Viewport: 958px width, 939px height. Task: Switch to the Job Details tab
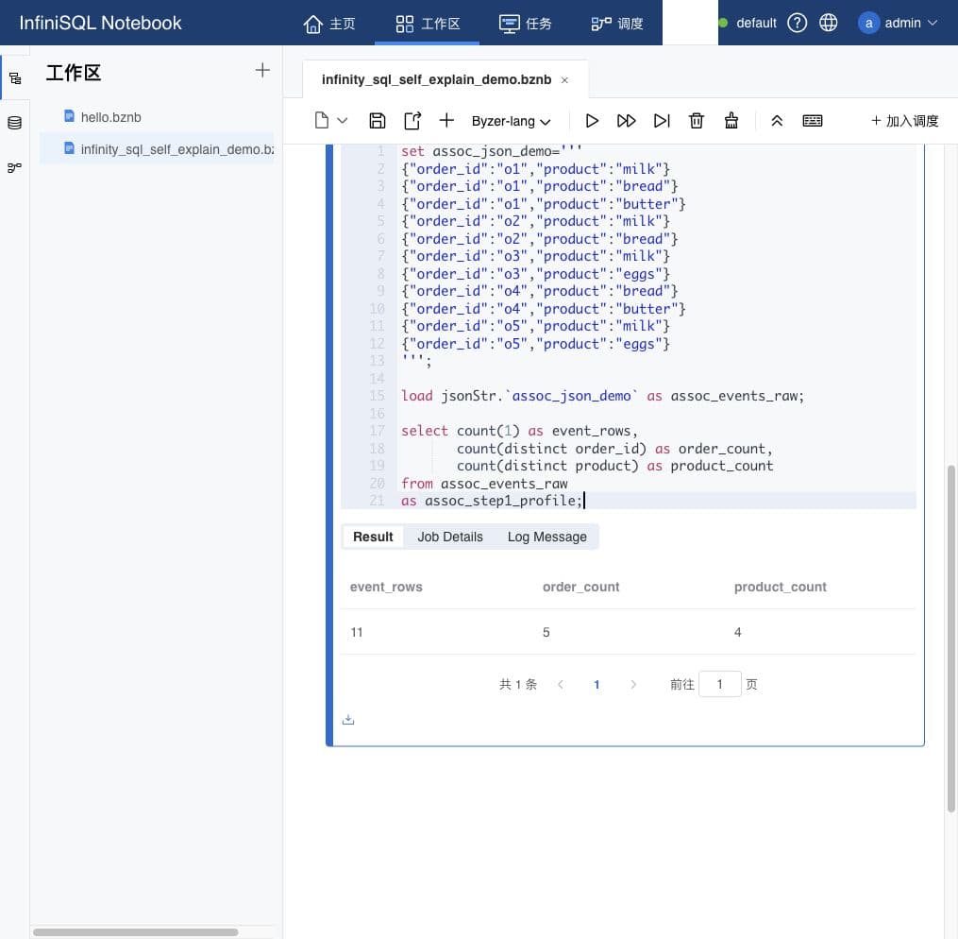(x=450, y=537)
